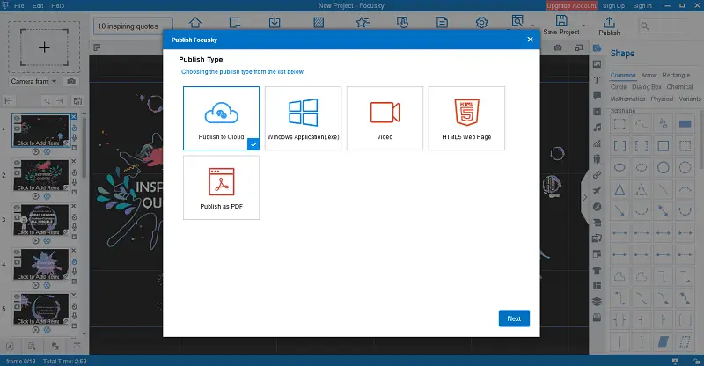Collapse the right panel with arrow handle
The height and width of the screenshot is (366, 704).
(584, 198)
